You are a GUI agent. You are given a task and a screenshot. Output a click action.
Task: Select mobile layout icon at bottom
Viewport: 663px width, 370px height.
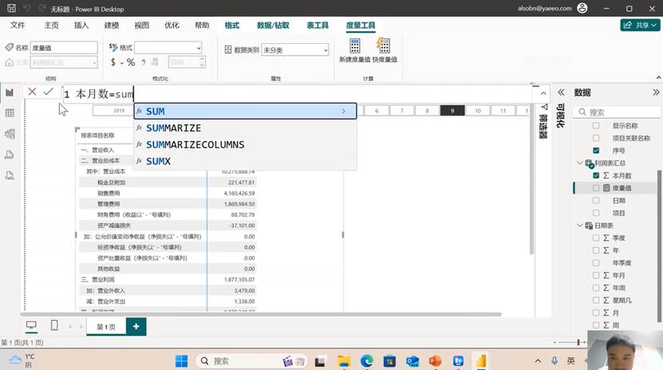54,325
